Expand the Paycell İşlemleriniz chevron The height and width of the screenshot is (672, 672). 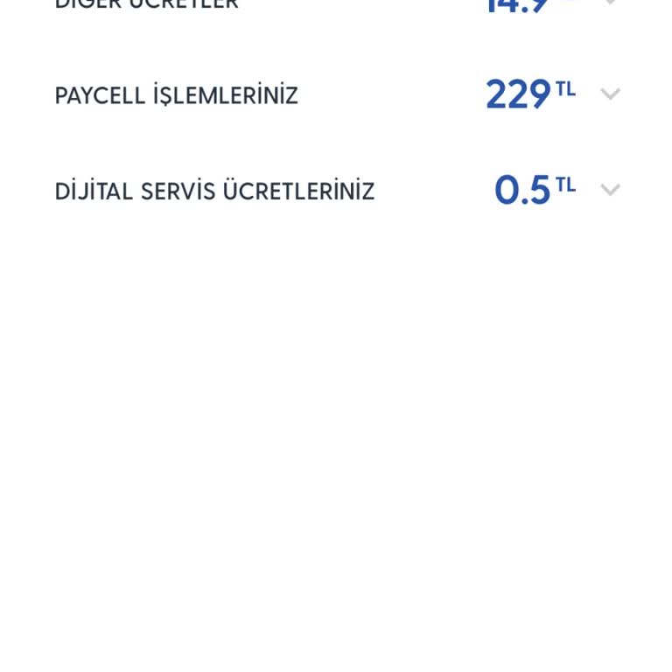click(x=610, y=94)
